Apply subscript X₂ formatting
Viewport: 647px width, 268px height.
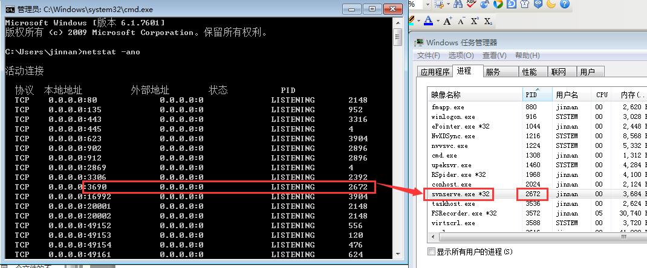pyautogui.click(x=488, y=21)
